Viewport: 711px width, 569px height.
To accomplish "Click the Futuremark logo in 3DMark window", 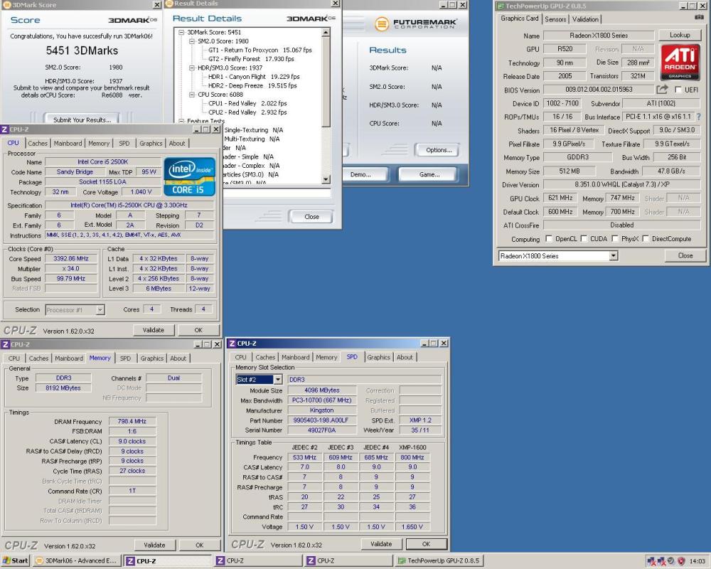I will 416,23.
